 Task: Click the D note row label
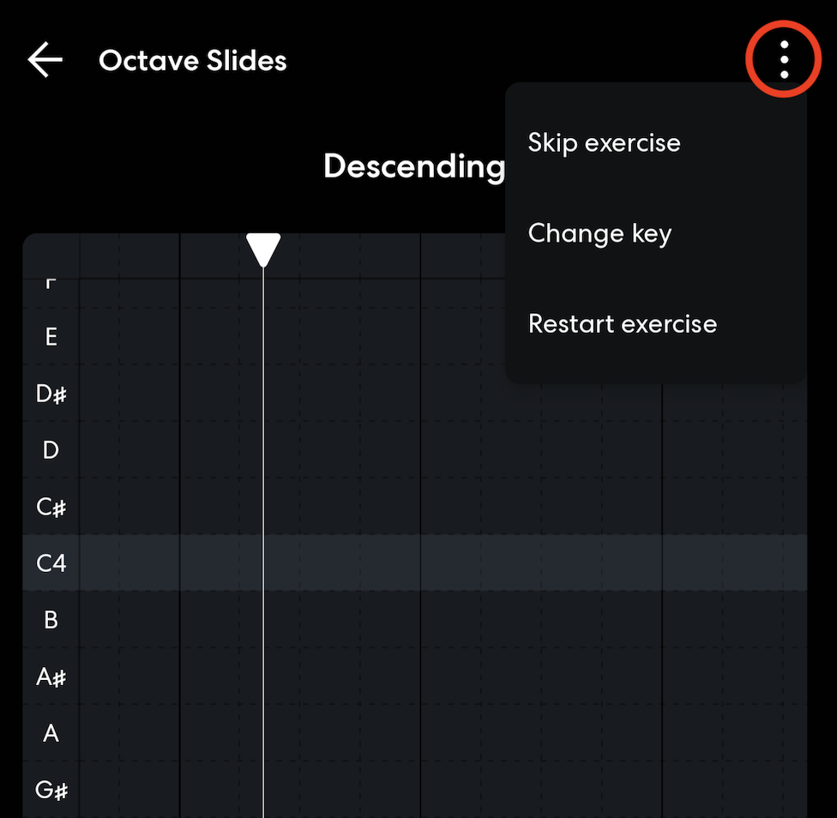(x=51, y=450)
